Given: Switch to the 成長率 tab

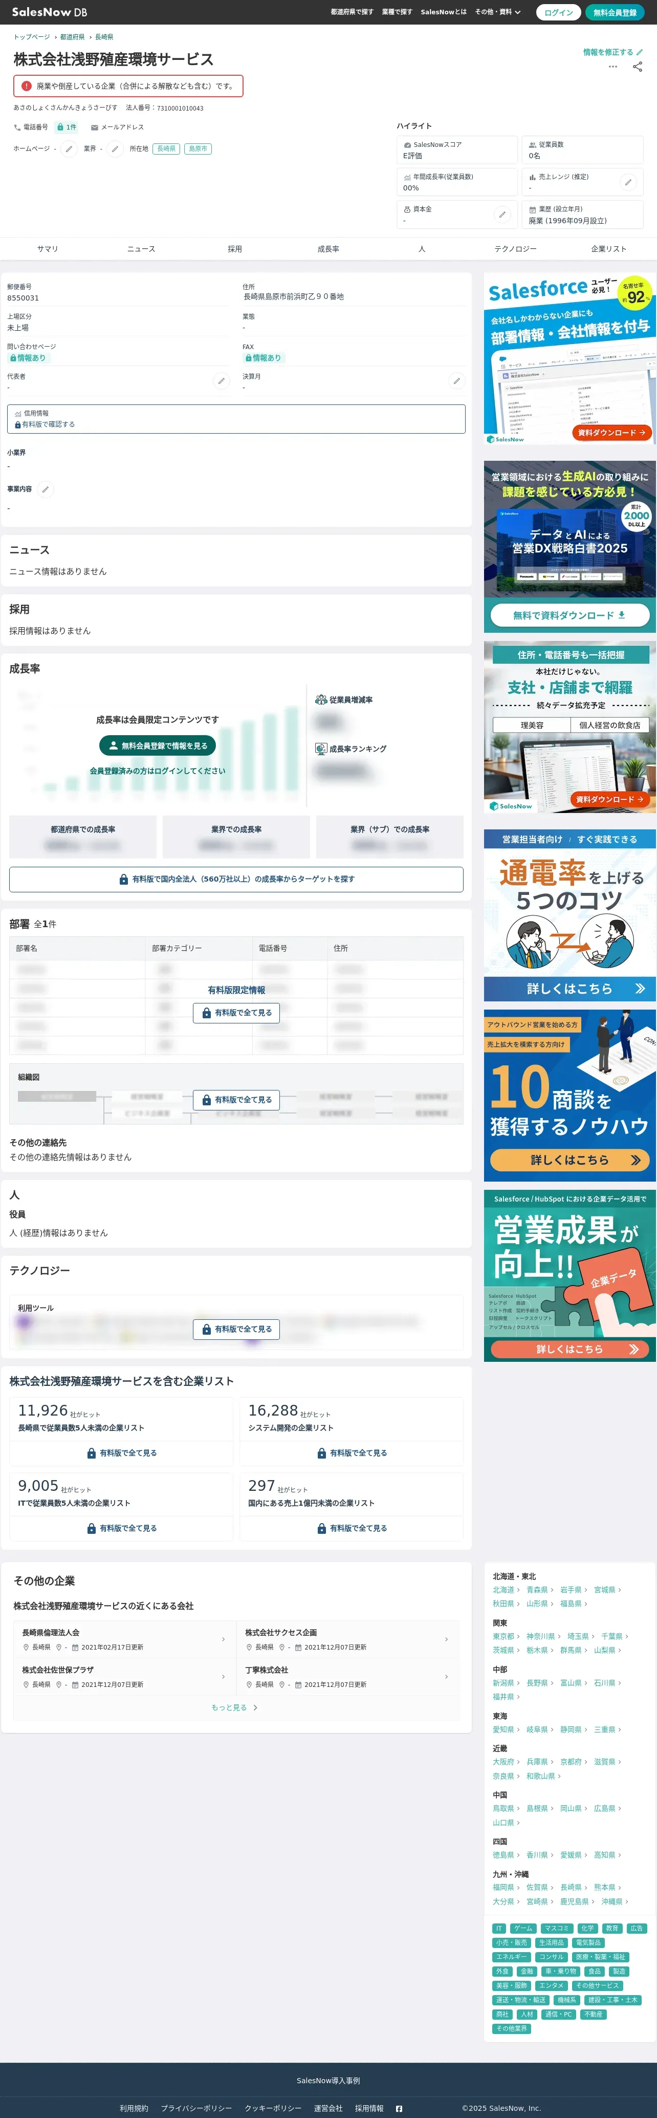Looking at the screenshot, I should tap(328, 249).
